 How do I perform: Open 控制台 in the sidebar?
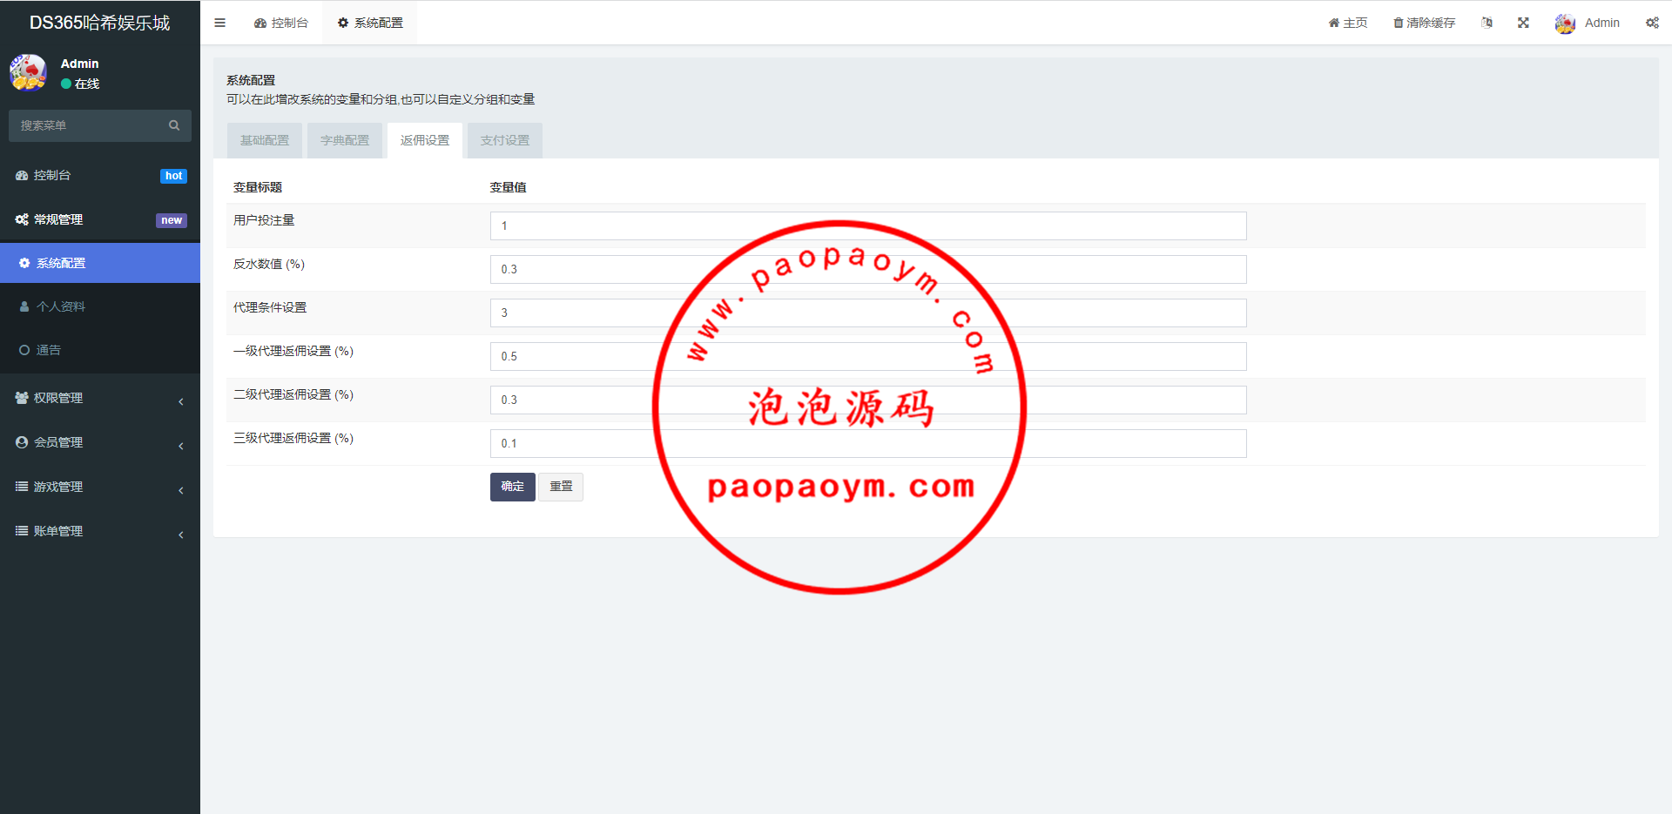click(x=100, y=175)
